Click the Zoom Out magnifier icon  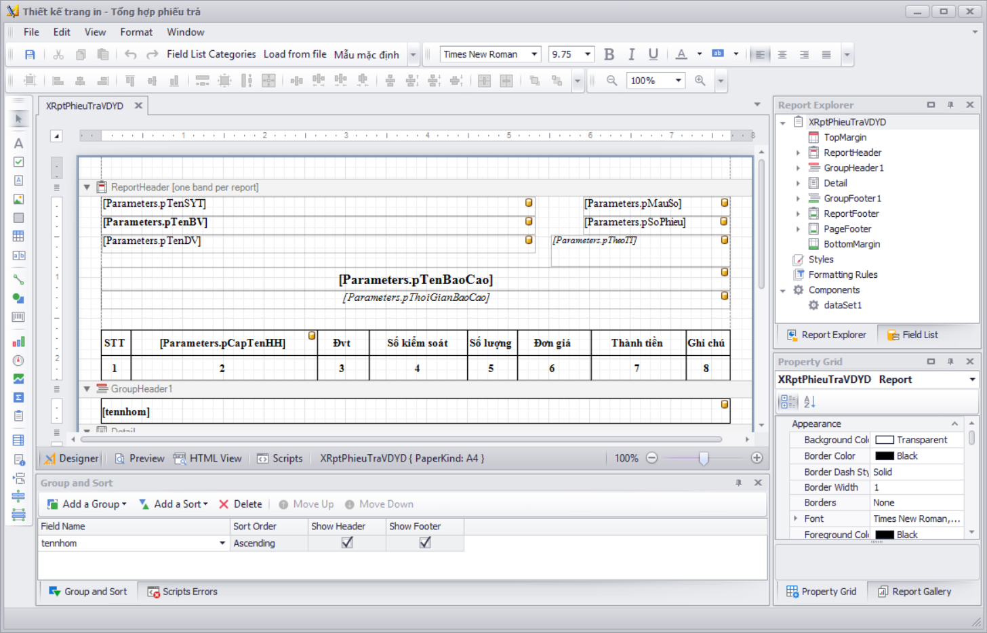[x=612, y=80]
